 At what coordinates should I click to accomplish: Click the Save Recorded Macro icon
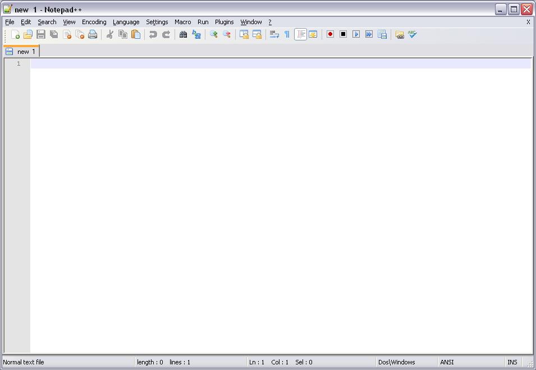[382, 34]
